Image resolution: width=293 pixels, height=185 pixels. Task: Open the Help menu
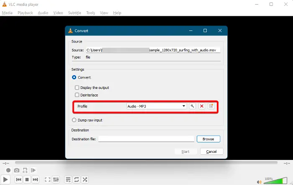117,13
